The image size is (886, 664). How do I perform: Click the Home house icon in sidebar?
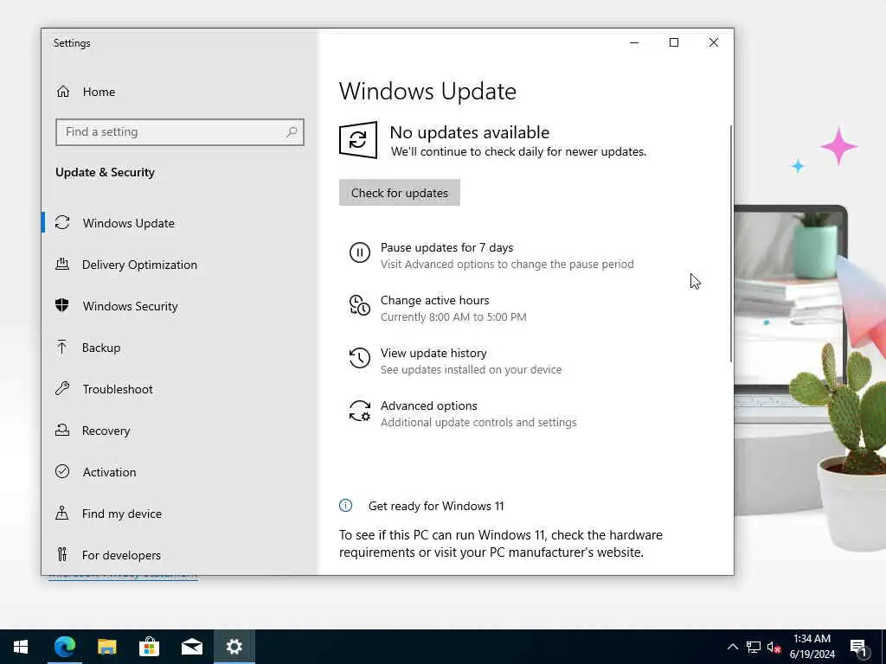point(62,92)
